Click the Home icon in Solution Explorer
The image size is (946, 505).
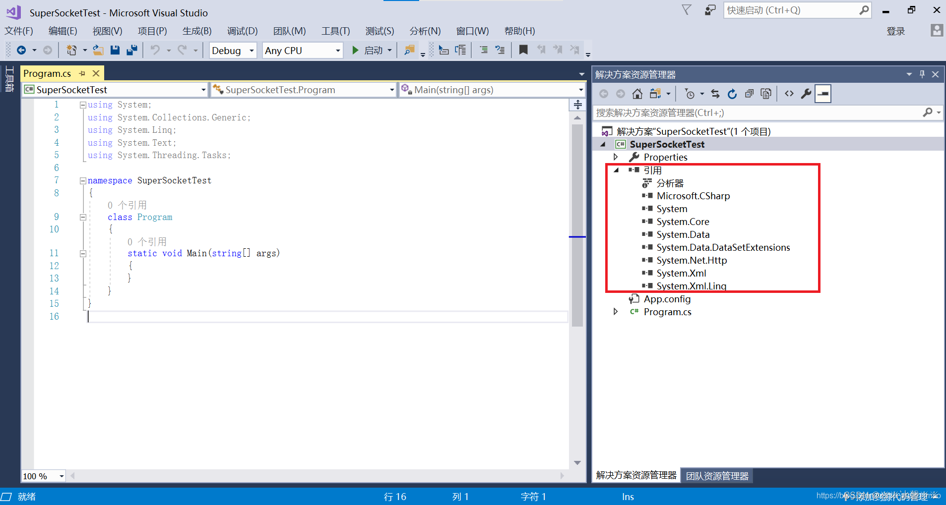pos(638,94)
